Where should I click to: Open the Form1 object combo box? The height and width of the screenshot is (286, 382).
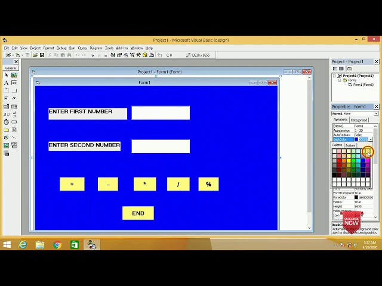(x=355, y=114)
